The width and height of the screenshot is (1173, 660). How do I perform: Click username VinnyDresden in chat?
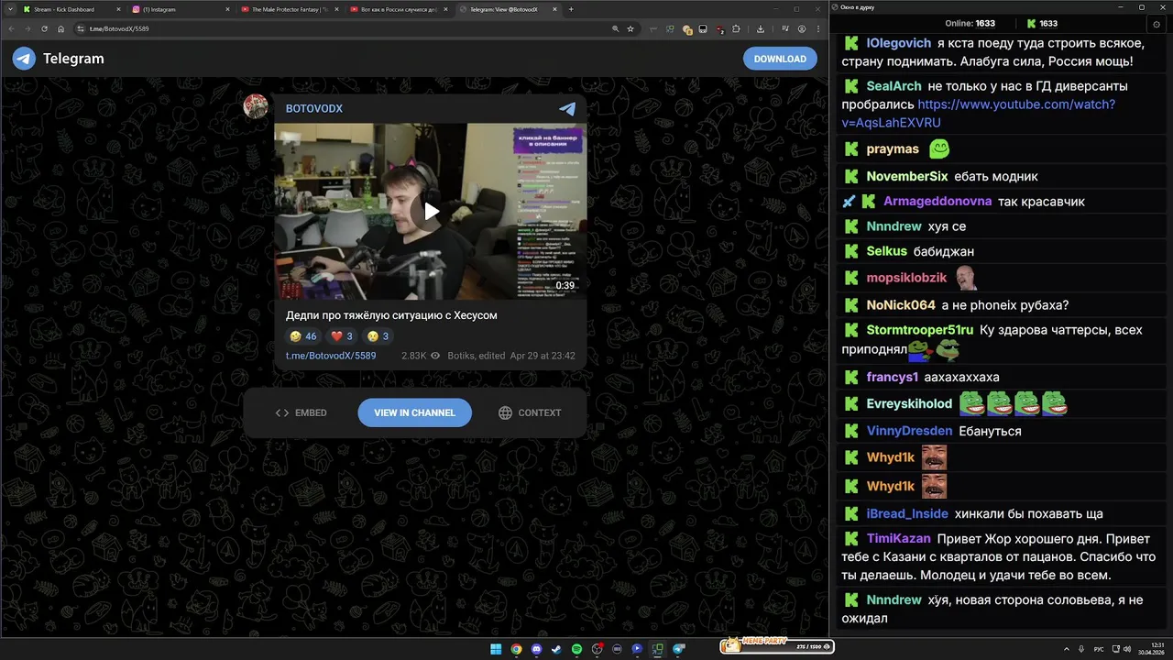coord(909,431)
